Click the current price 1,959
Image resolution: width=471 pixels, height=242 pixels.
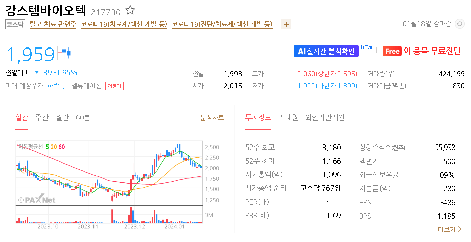click(x=30, y=55)
